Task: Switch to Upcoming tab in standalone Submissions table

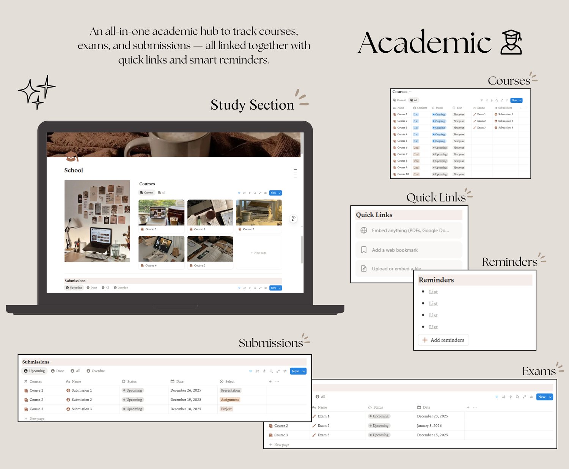Action: tap(35, 371)
